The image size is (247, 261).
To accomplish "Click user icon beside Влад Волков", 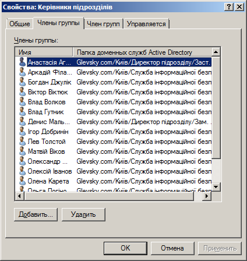I will 22,101.
